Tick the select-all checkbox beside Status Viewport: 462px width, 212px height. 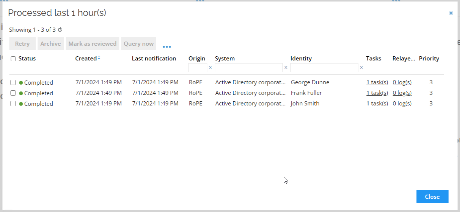[13, 59]
